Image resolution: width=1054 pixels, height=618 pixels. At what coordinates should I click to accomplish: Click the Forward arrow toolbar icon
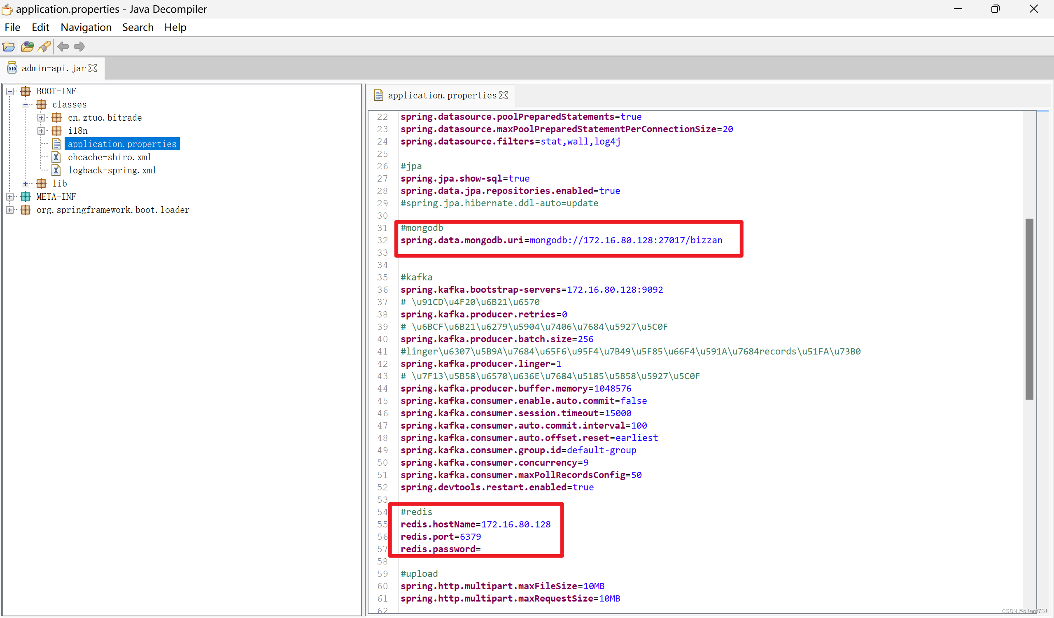(x=79, y=47)
